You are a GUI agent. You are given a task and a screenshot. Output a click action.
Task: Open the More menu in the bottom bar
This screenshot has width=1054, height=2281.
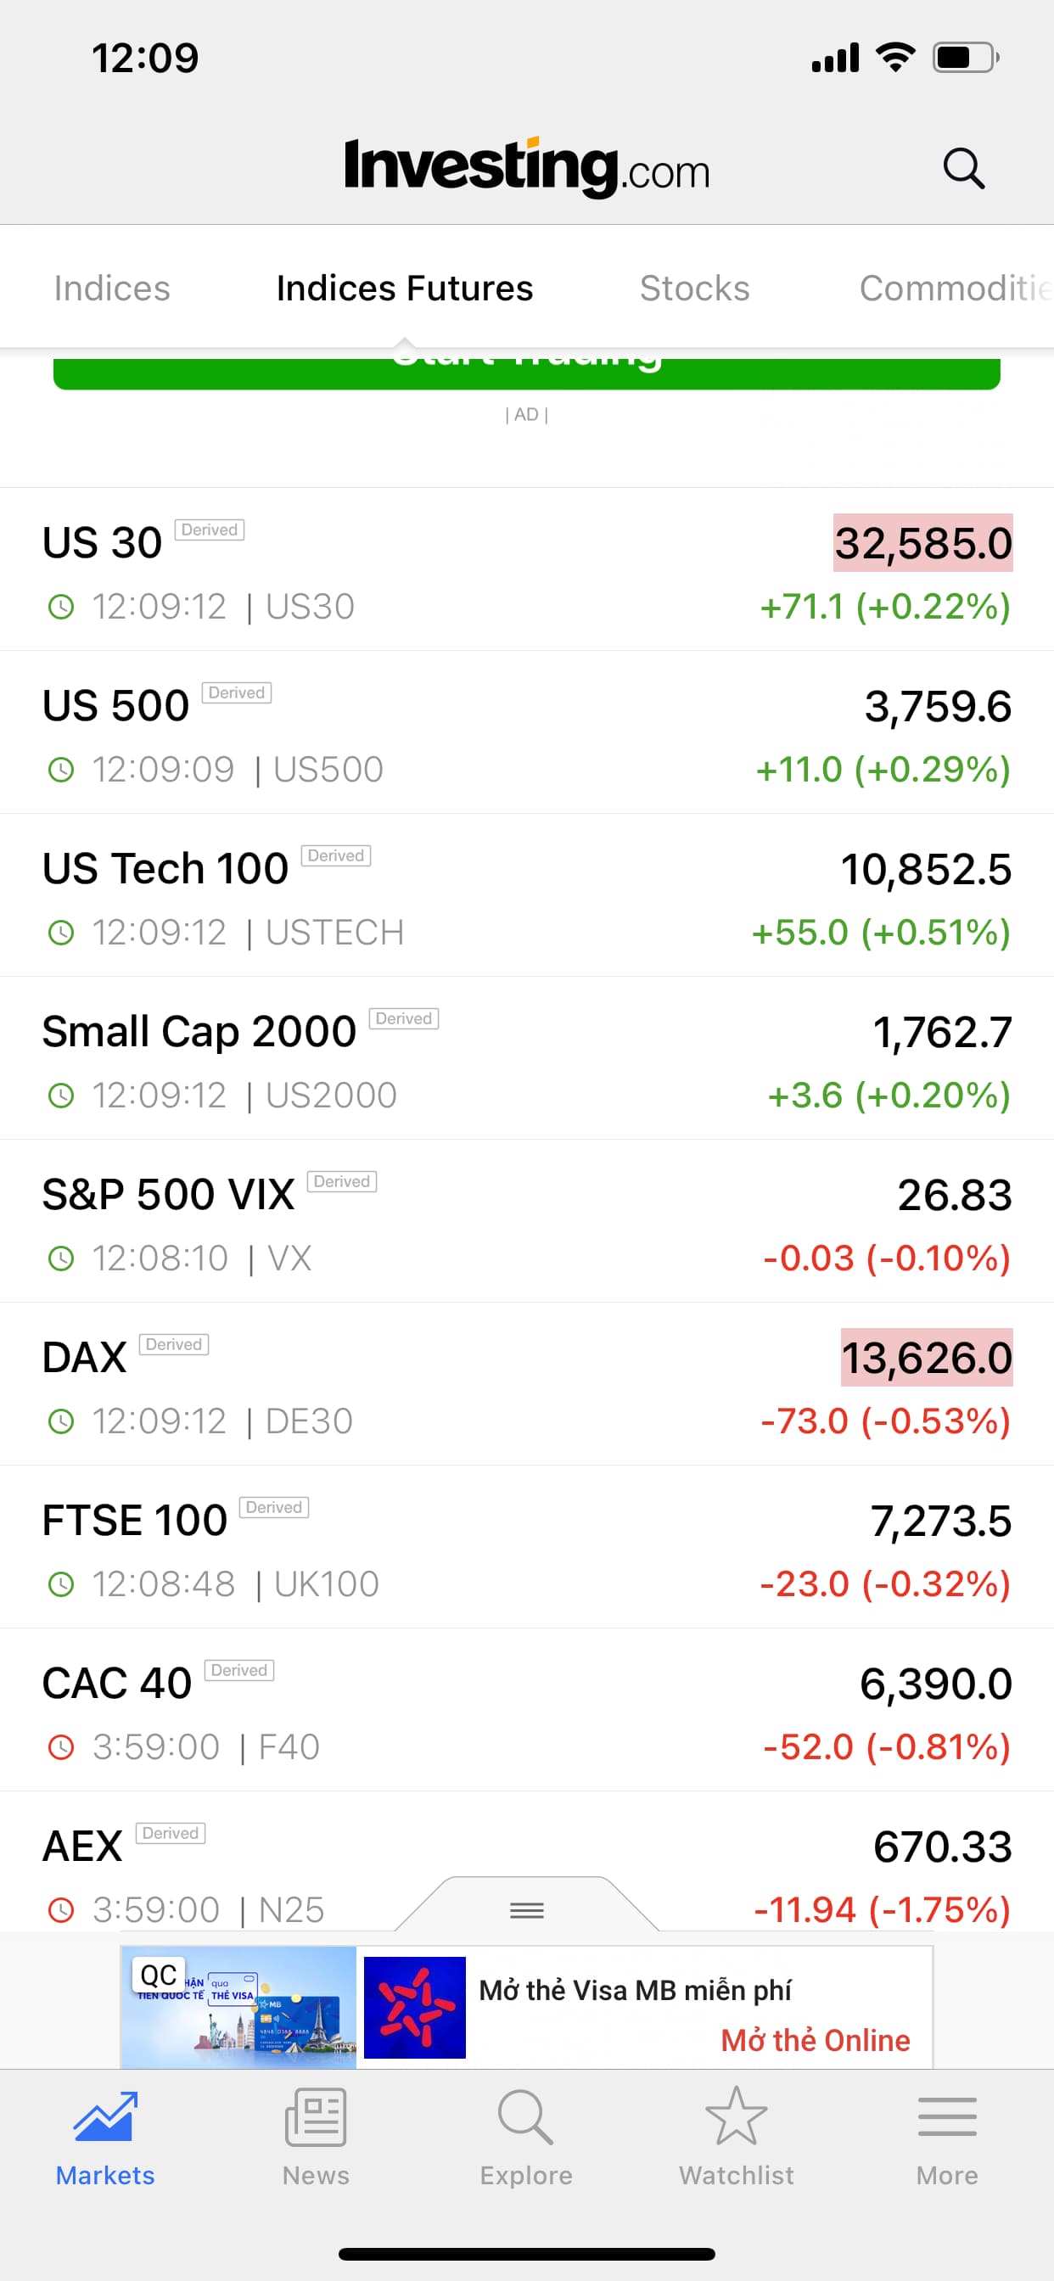947,2138
